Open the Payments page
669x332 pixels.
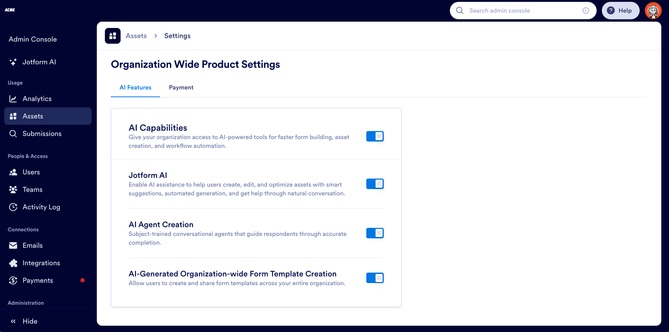48,280
